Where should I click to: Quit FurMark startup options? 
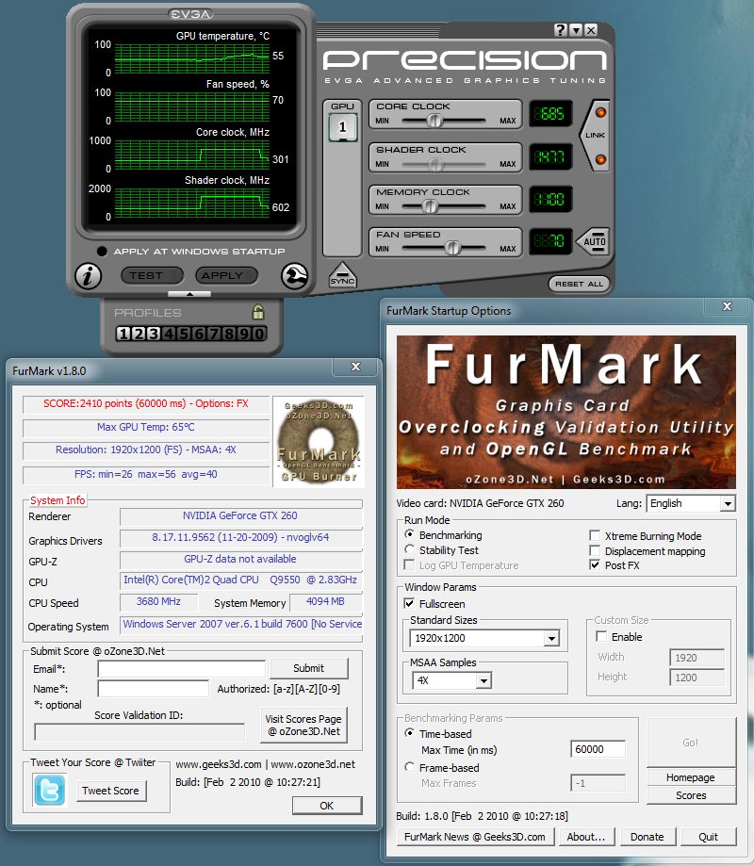click(x=708, y=837)
